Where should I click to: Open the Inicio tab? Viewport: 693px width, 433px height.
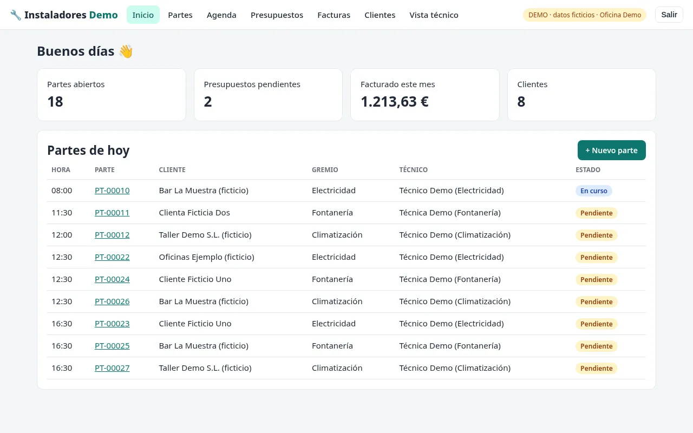point(143,15)
